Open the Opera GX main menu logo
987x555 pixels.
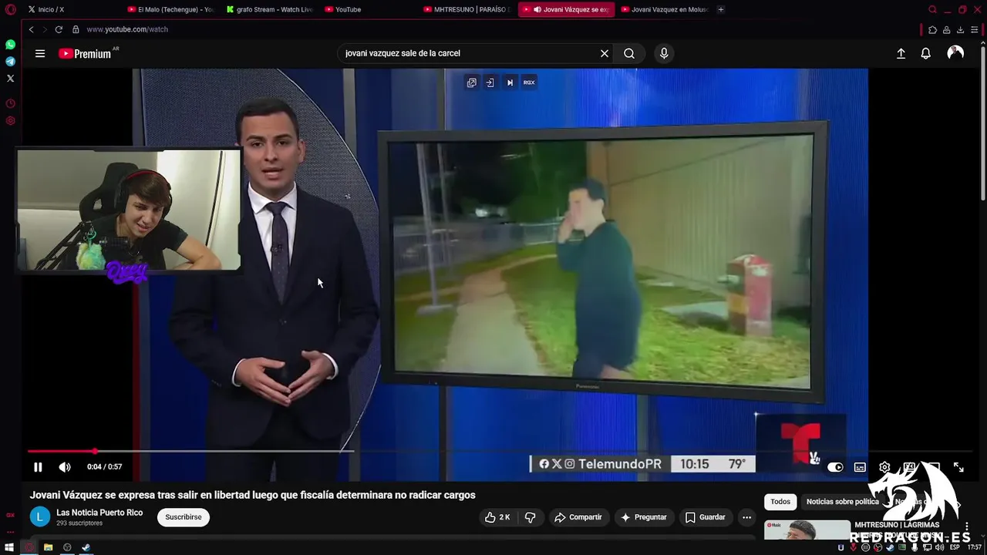pos(10,10)
